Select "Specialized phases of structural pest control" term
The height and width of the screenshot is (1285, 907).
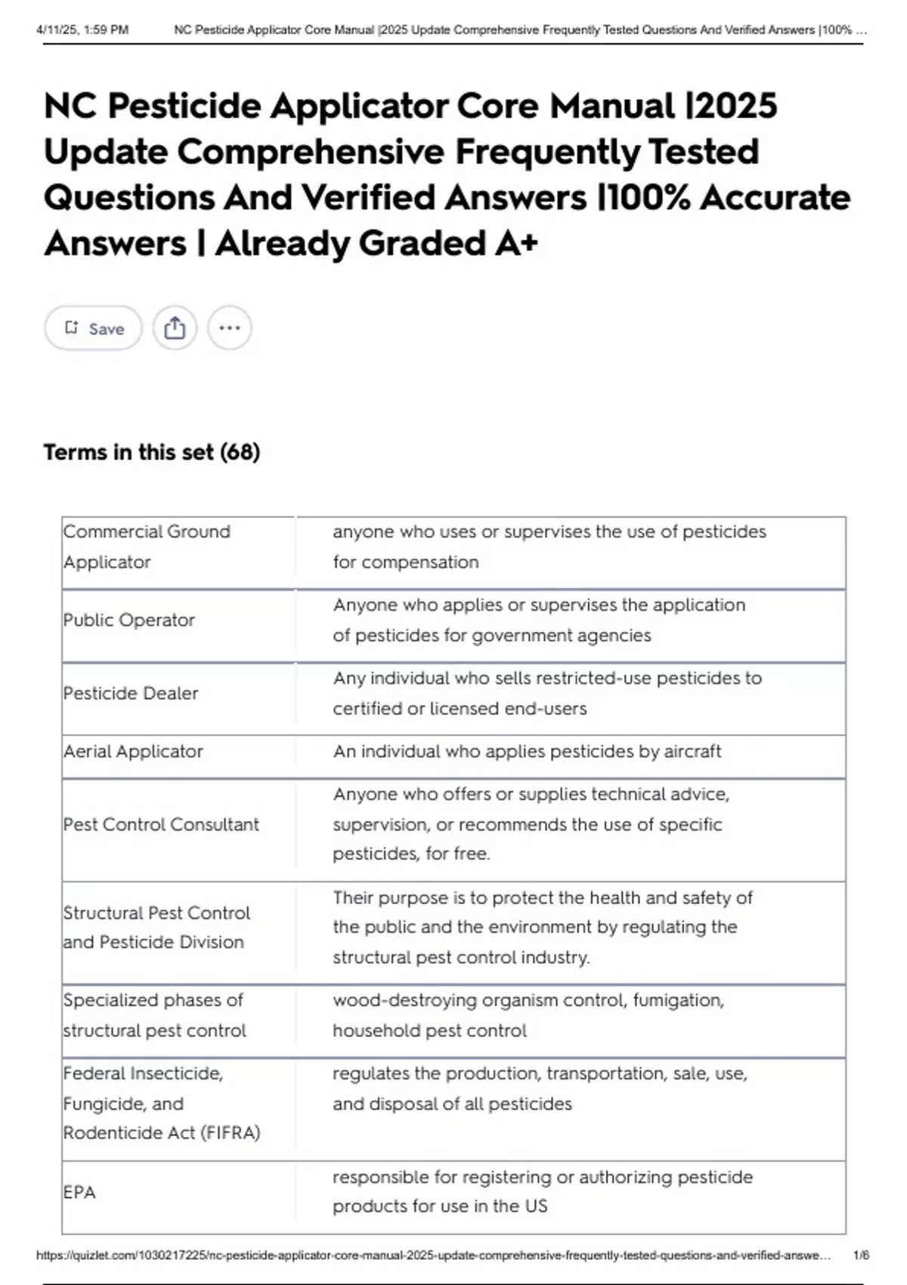[154, 1015]
